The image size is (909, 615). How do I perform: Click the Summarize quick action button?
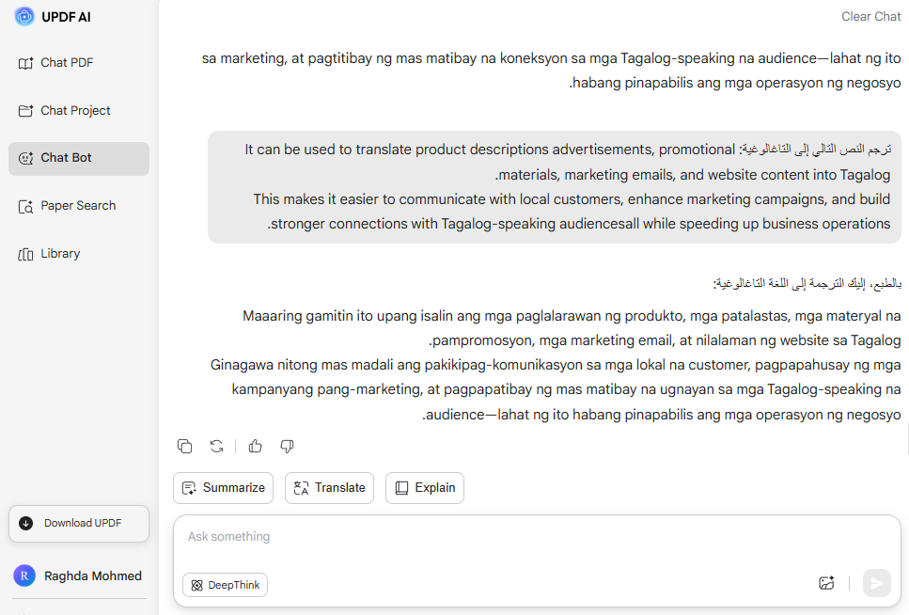click(223, 488)
